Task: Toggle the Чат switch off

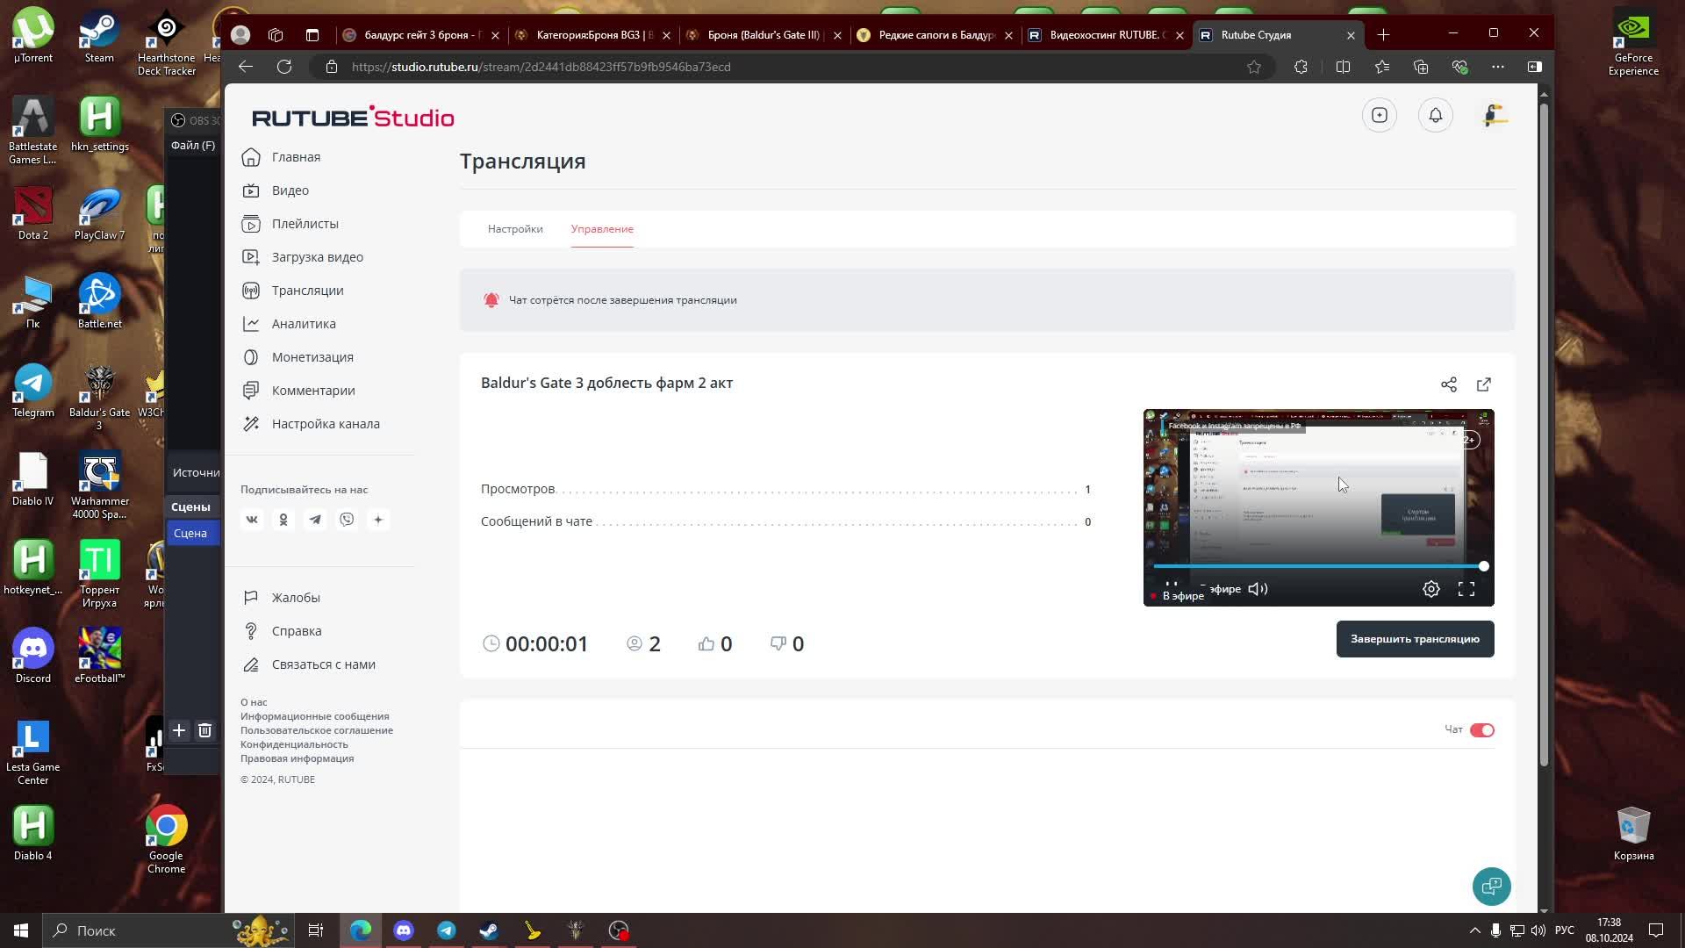Action: (x=1481, y=730)
